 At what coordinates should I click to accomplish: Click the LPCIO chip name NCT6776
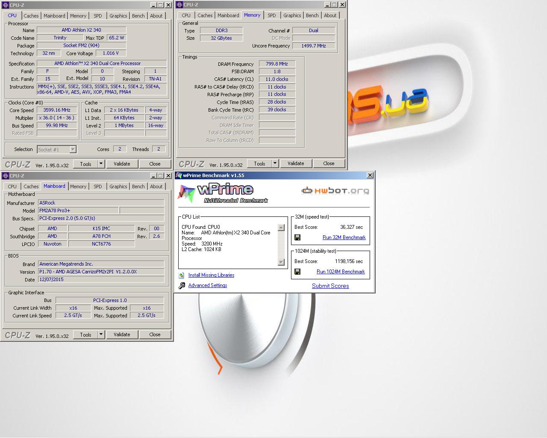tap(101, 244)
